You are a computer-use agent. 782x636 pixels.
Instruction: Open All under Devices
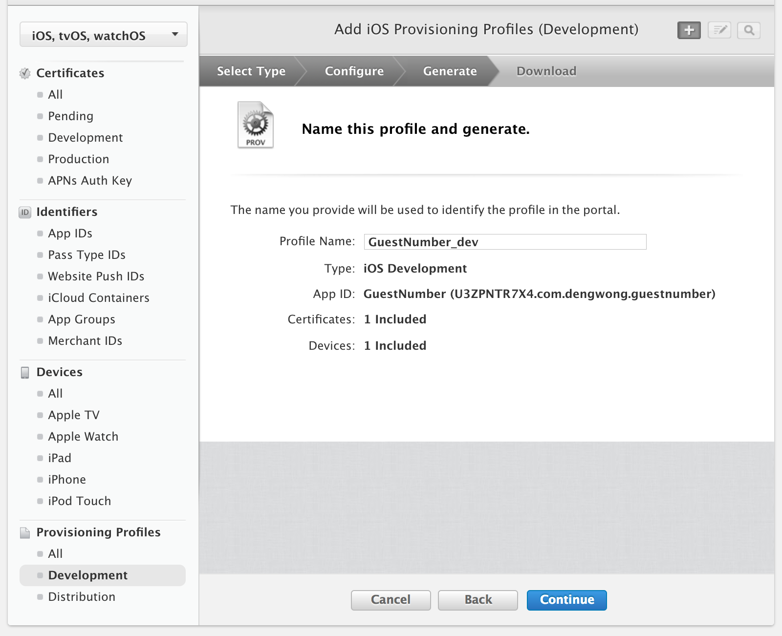55,394
